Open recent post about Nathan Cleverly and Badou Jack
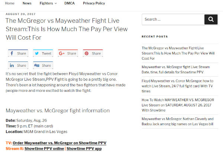Screen dimensions: 223x156 point(178,122)
